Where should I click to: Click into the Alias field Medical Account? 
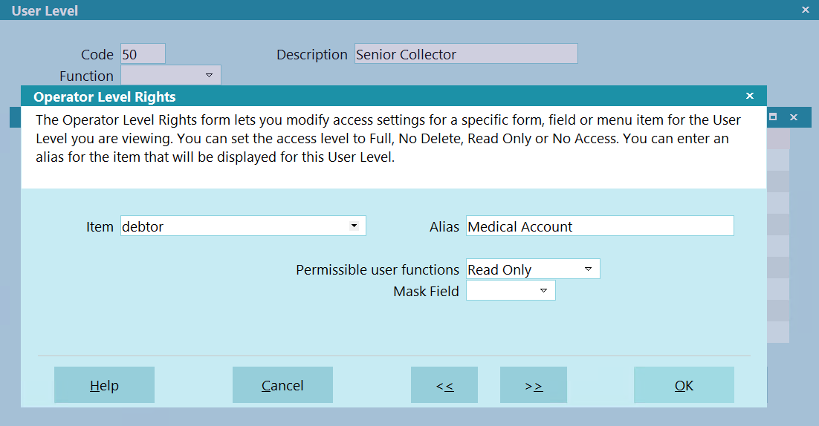(601, 226)
